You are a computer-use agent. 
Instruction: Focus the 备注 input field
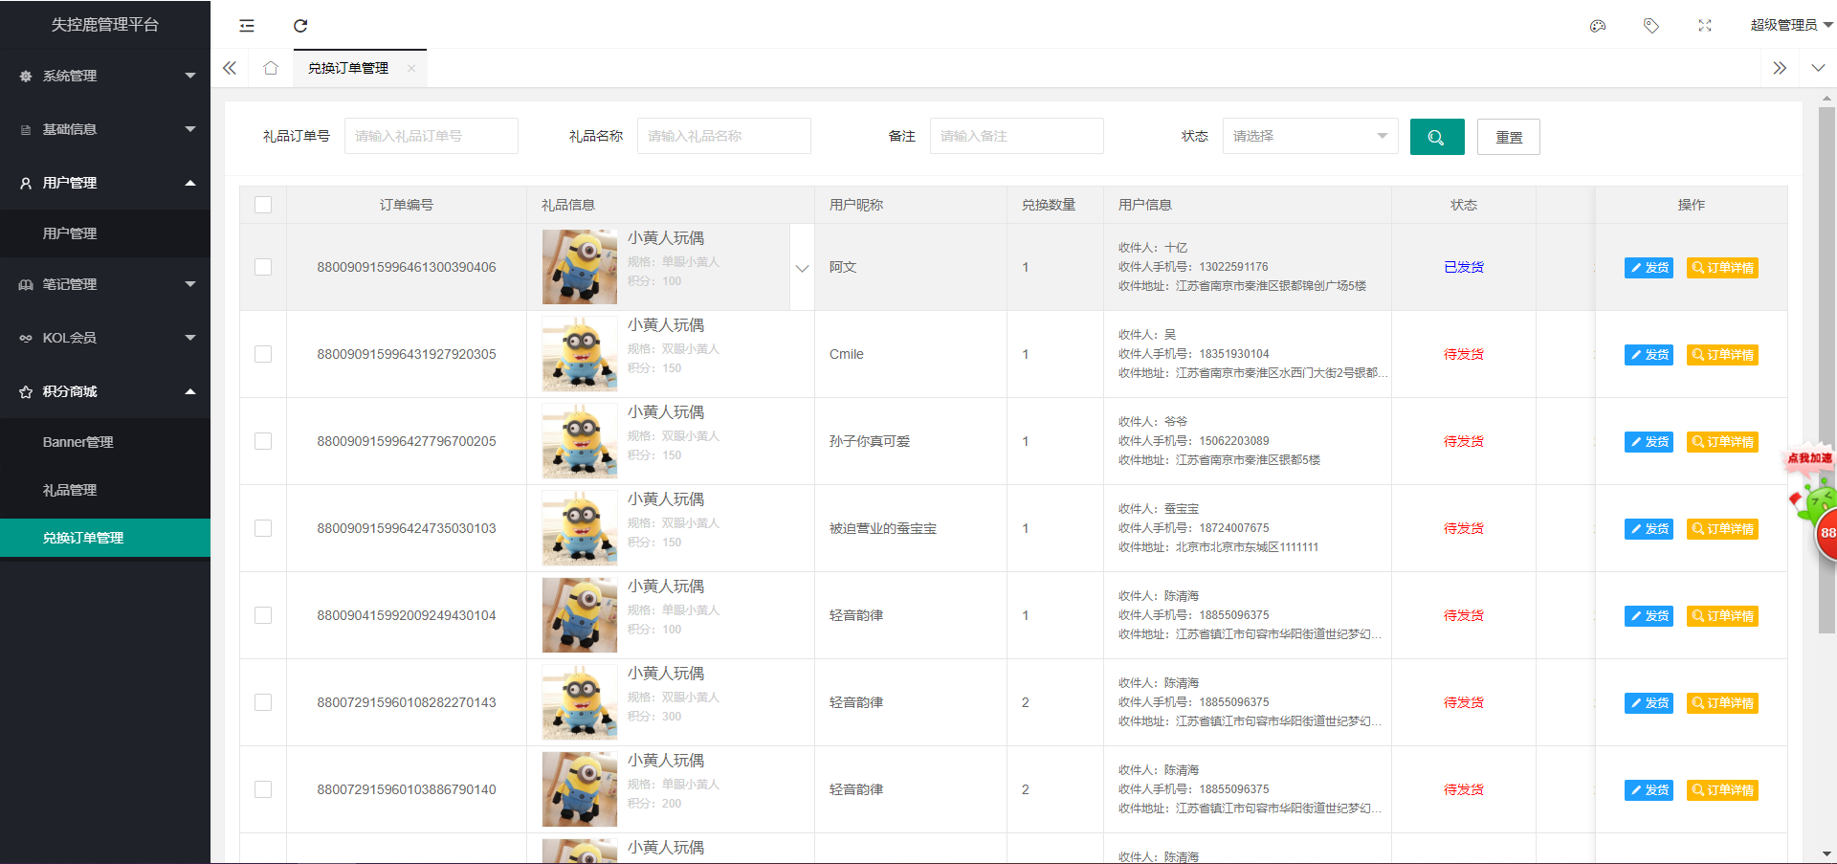[x=1017, y=136]
